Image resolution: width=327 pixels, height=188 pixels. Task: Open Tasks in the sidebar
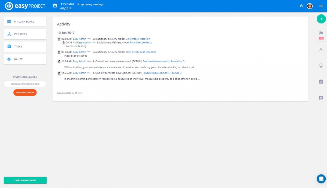tap(25, 47)
